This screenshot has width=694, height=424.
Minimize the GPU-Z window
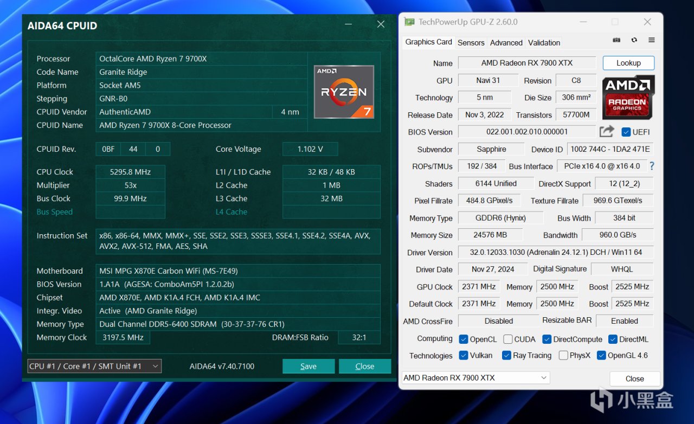[x=583, y=22]
